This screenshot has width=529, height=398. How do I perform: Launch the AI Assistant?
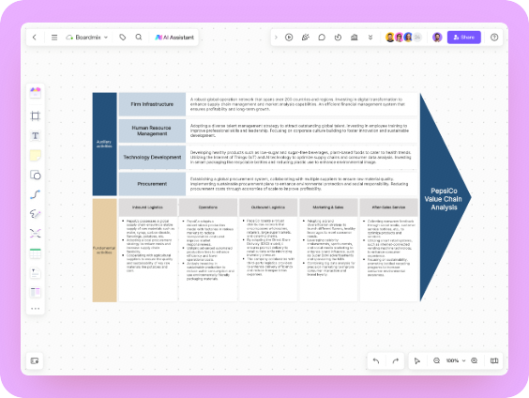174,38
